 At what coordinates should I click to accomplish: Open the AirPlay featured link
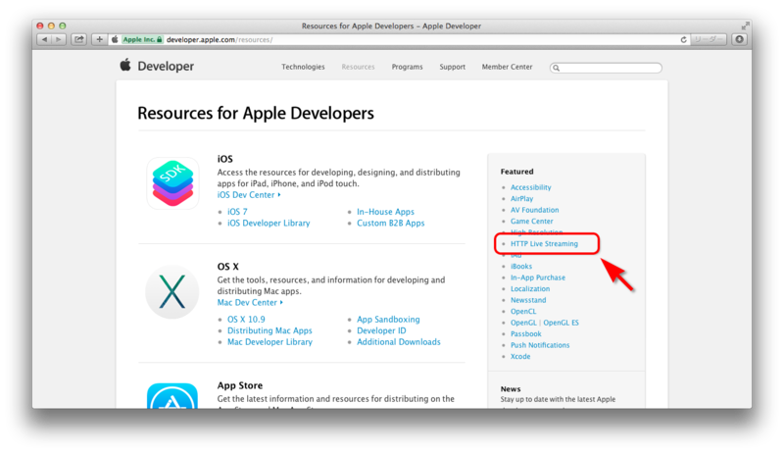(x=522, y=198)
